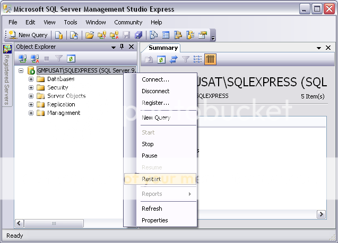Open Reports submenu in context menu
The image size is (338, 243).
coord(160,194)
